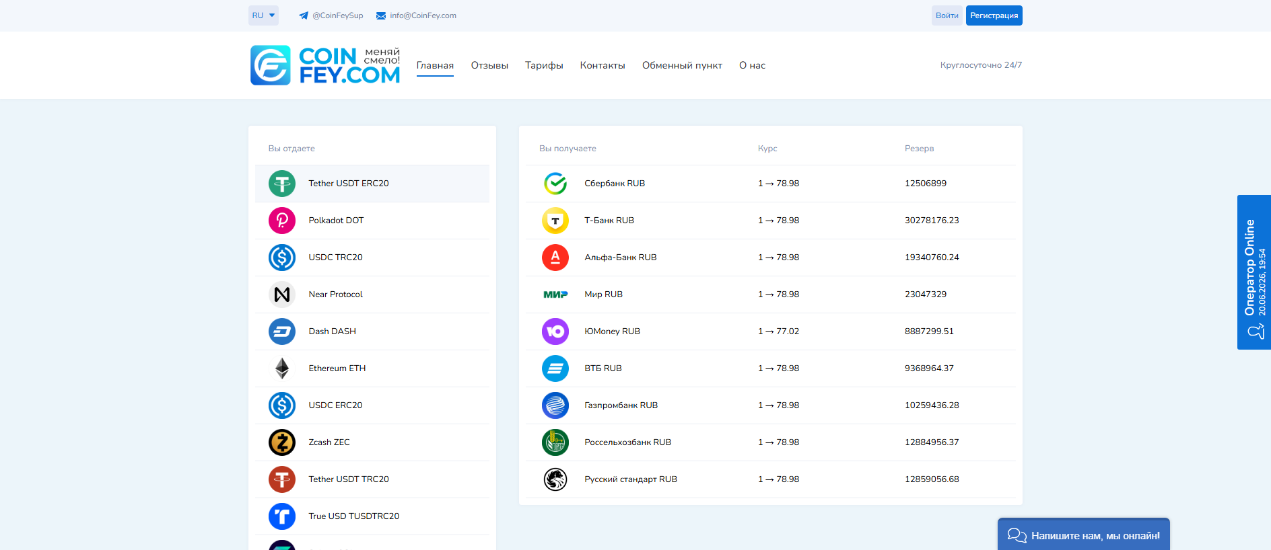This screenshot has height=550, width=1271.
Task: Click the Альфа-Банк reserve 19340760.24
Action: point(932,258)
